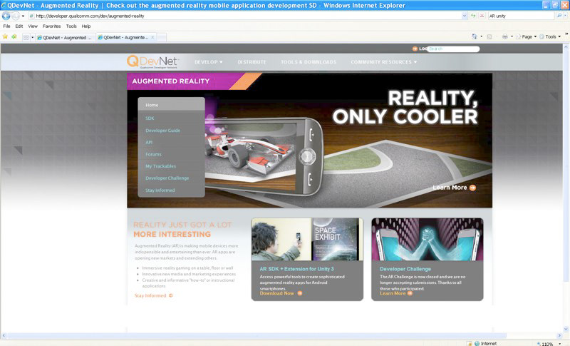Click the Download Now link

(276, 293)
